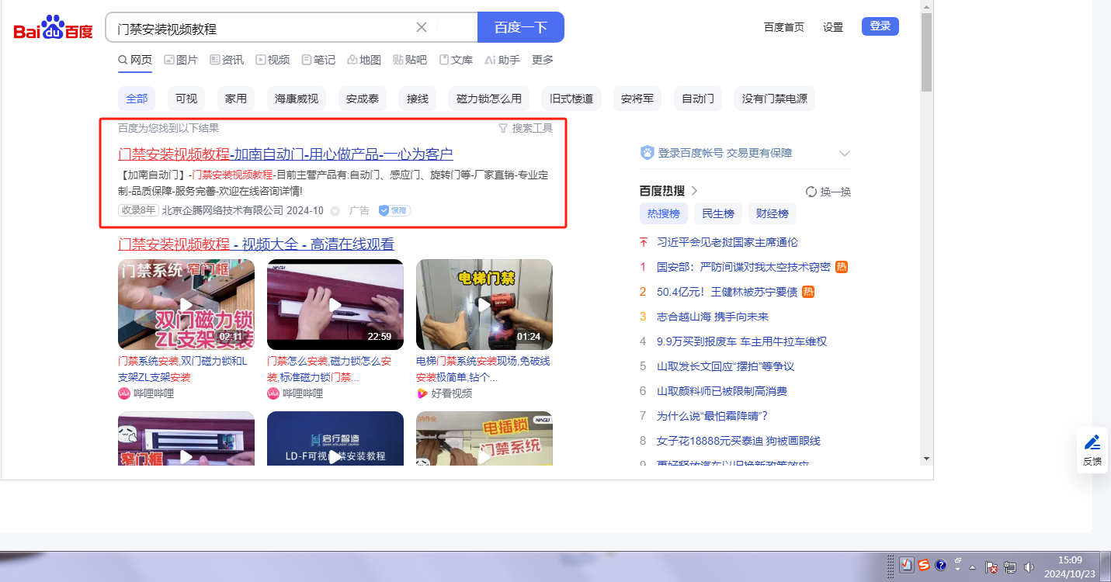Switch to the 资讯 tab
1111x582 pixels.
point(227,60)
